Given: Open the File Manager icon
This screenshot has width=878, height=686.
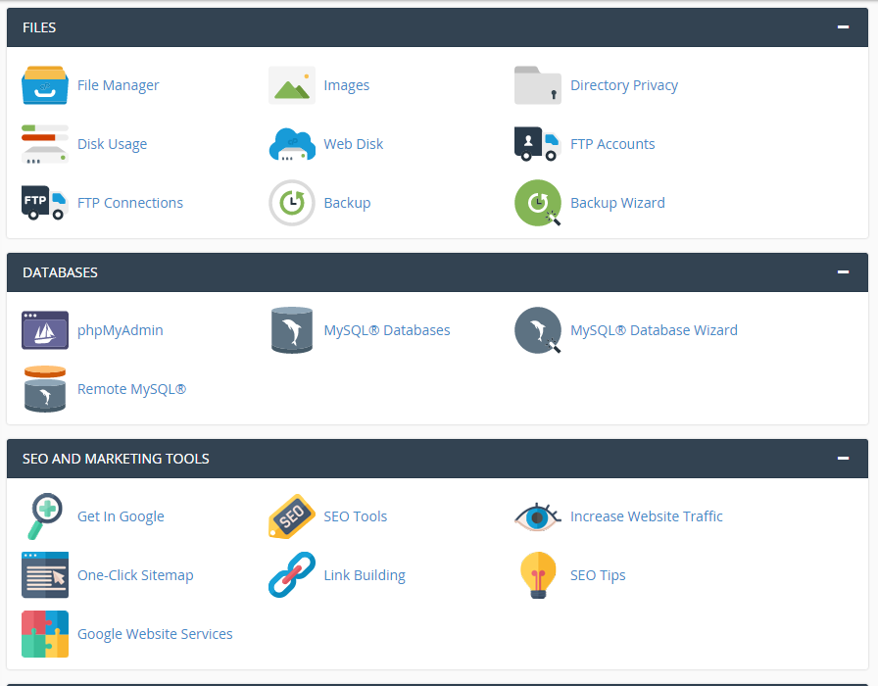Looking at the screenshot, I should (44, 85).
